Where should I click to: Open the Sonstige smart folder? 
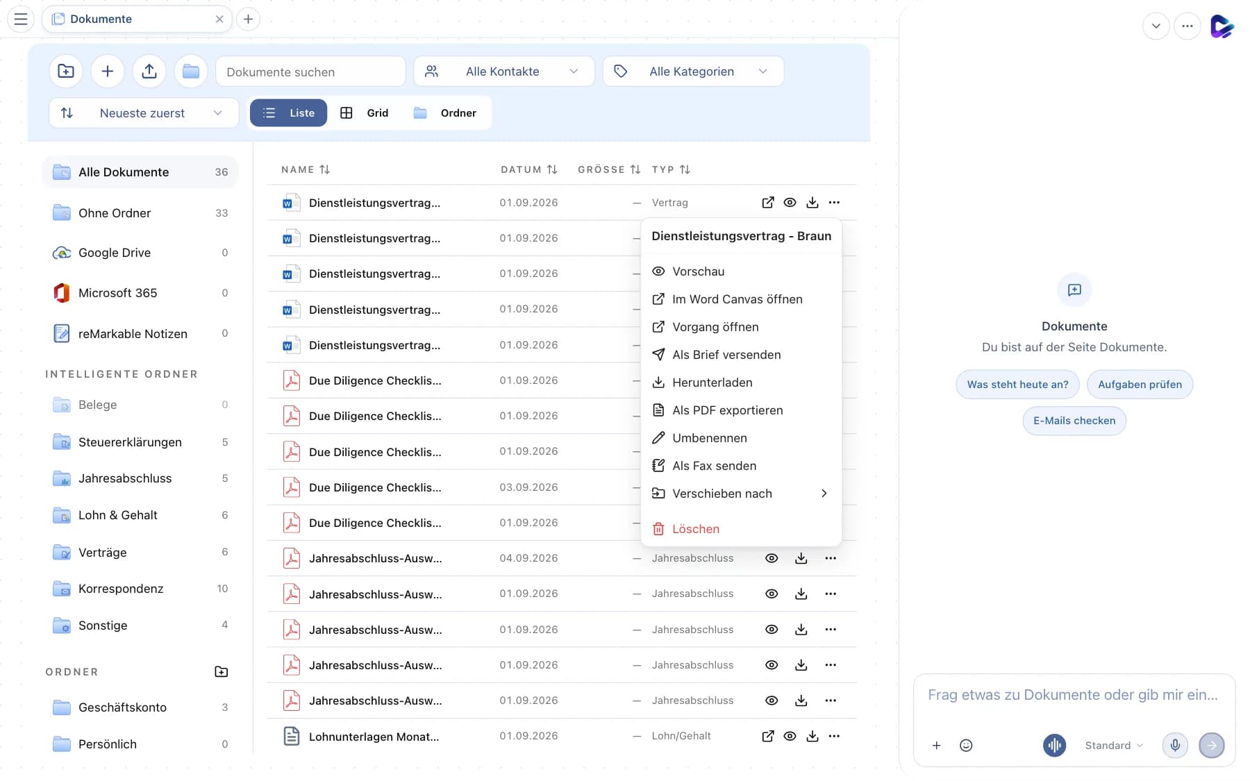pyautogui.click(x=140, y=625)
